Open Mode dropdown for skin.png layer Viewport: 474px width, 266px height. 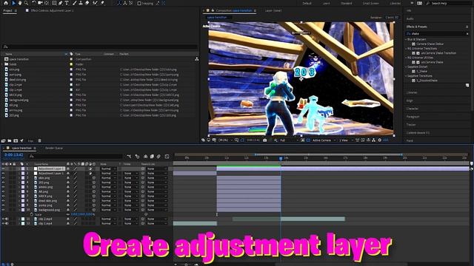coord(108,178)
